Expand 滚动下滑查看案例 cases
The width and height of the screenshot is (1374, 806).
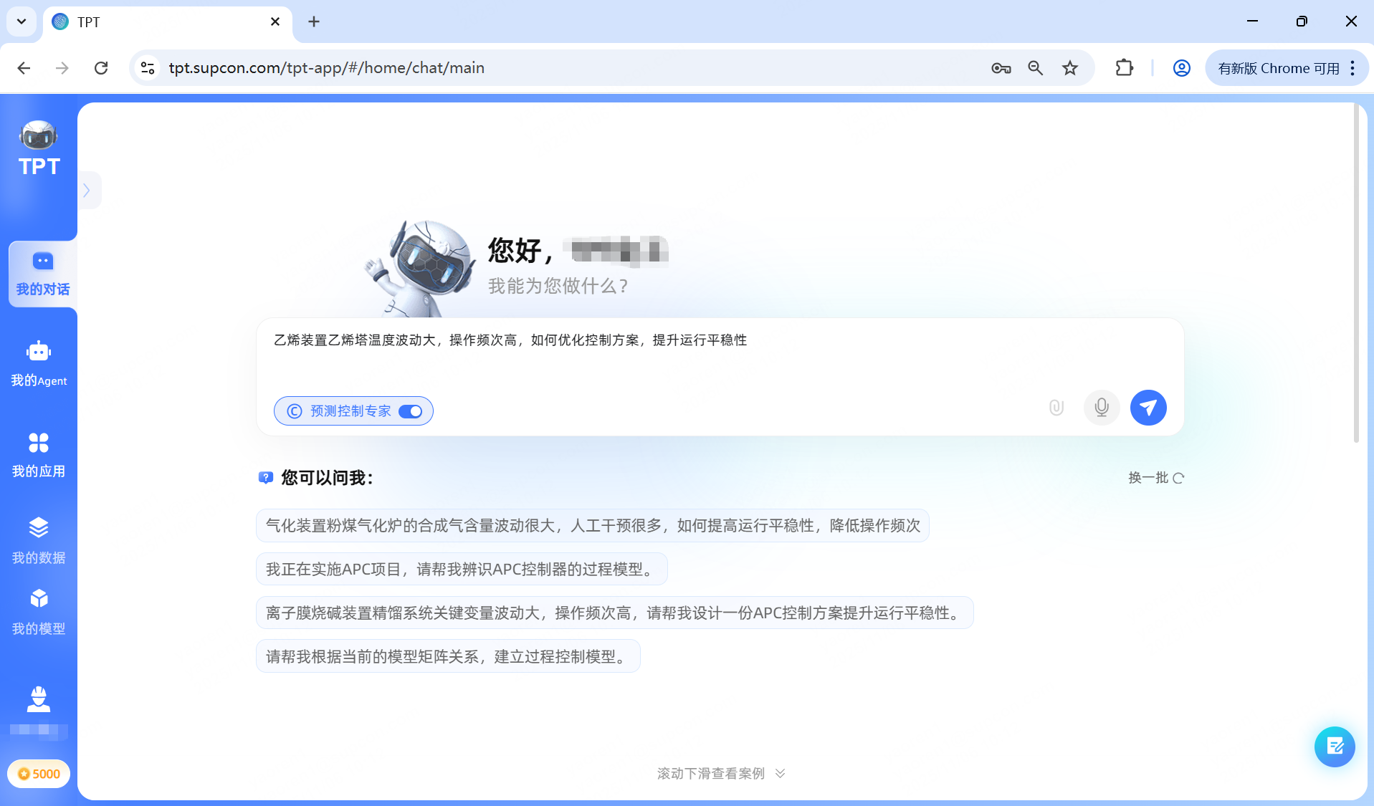click(720, 773)
